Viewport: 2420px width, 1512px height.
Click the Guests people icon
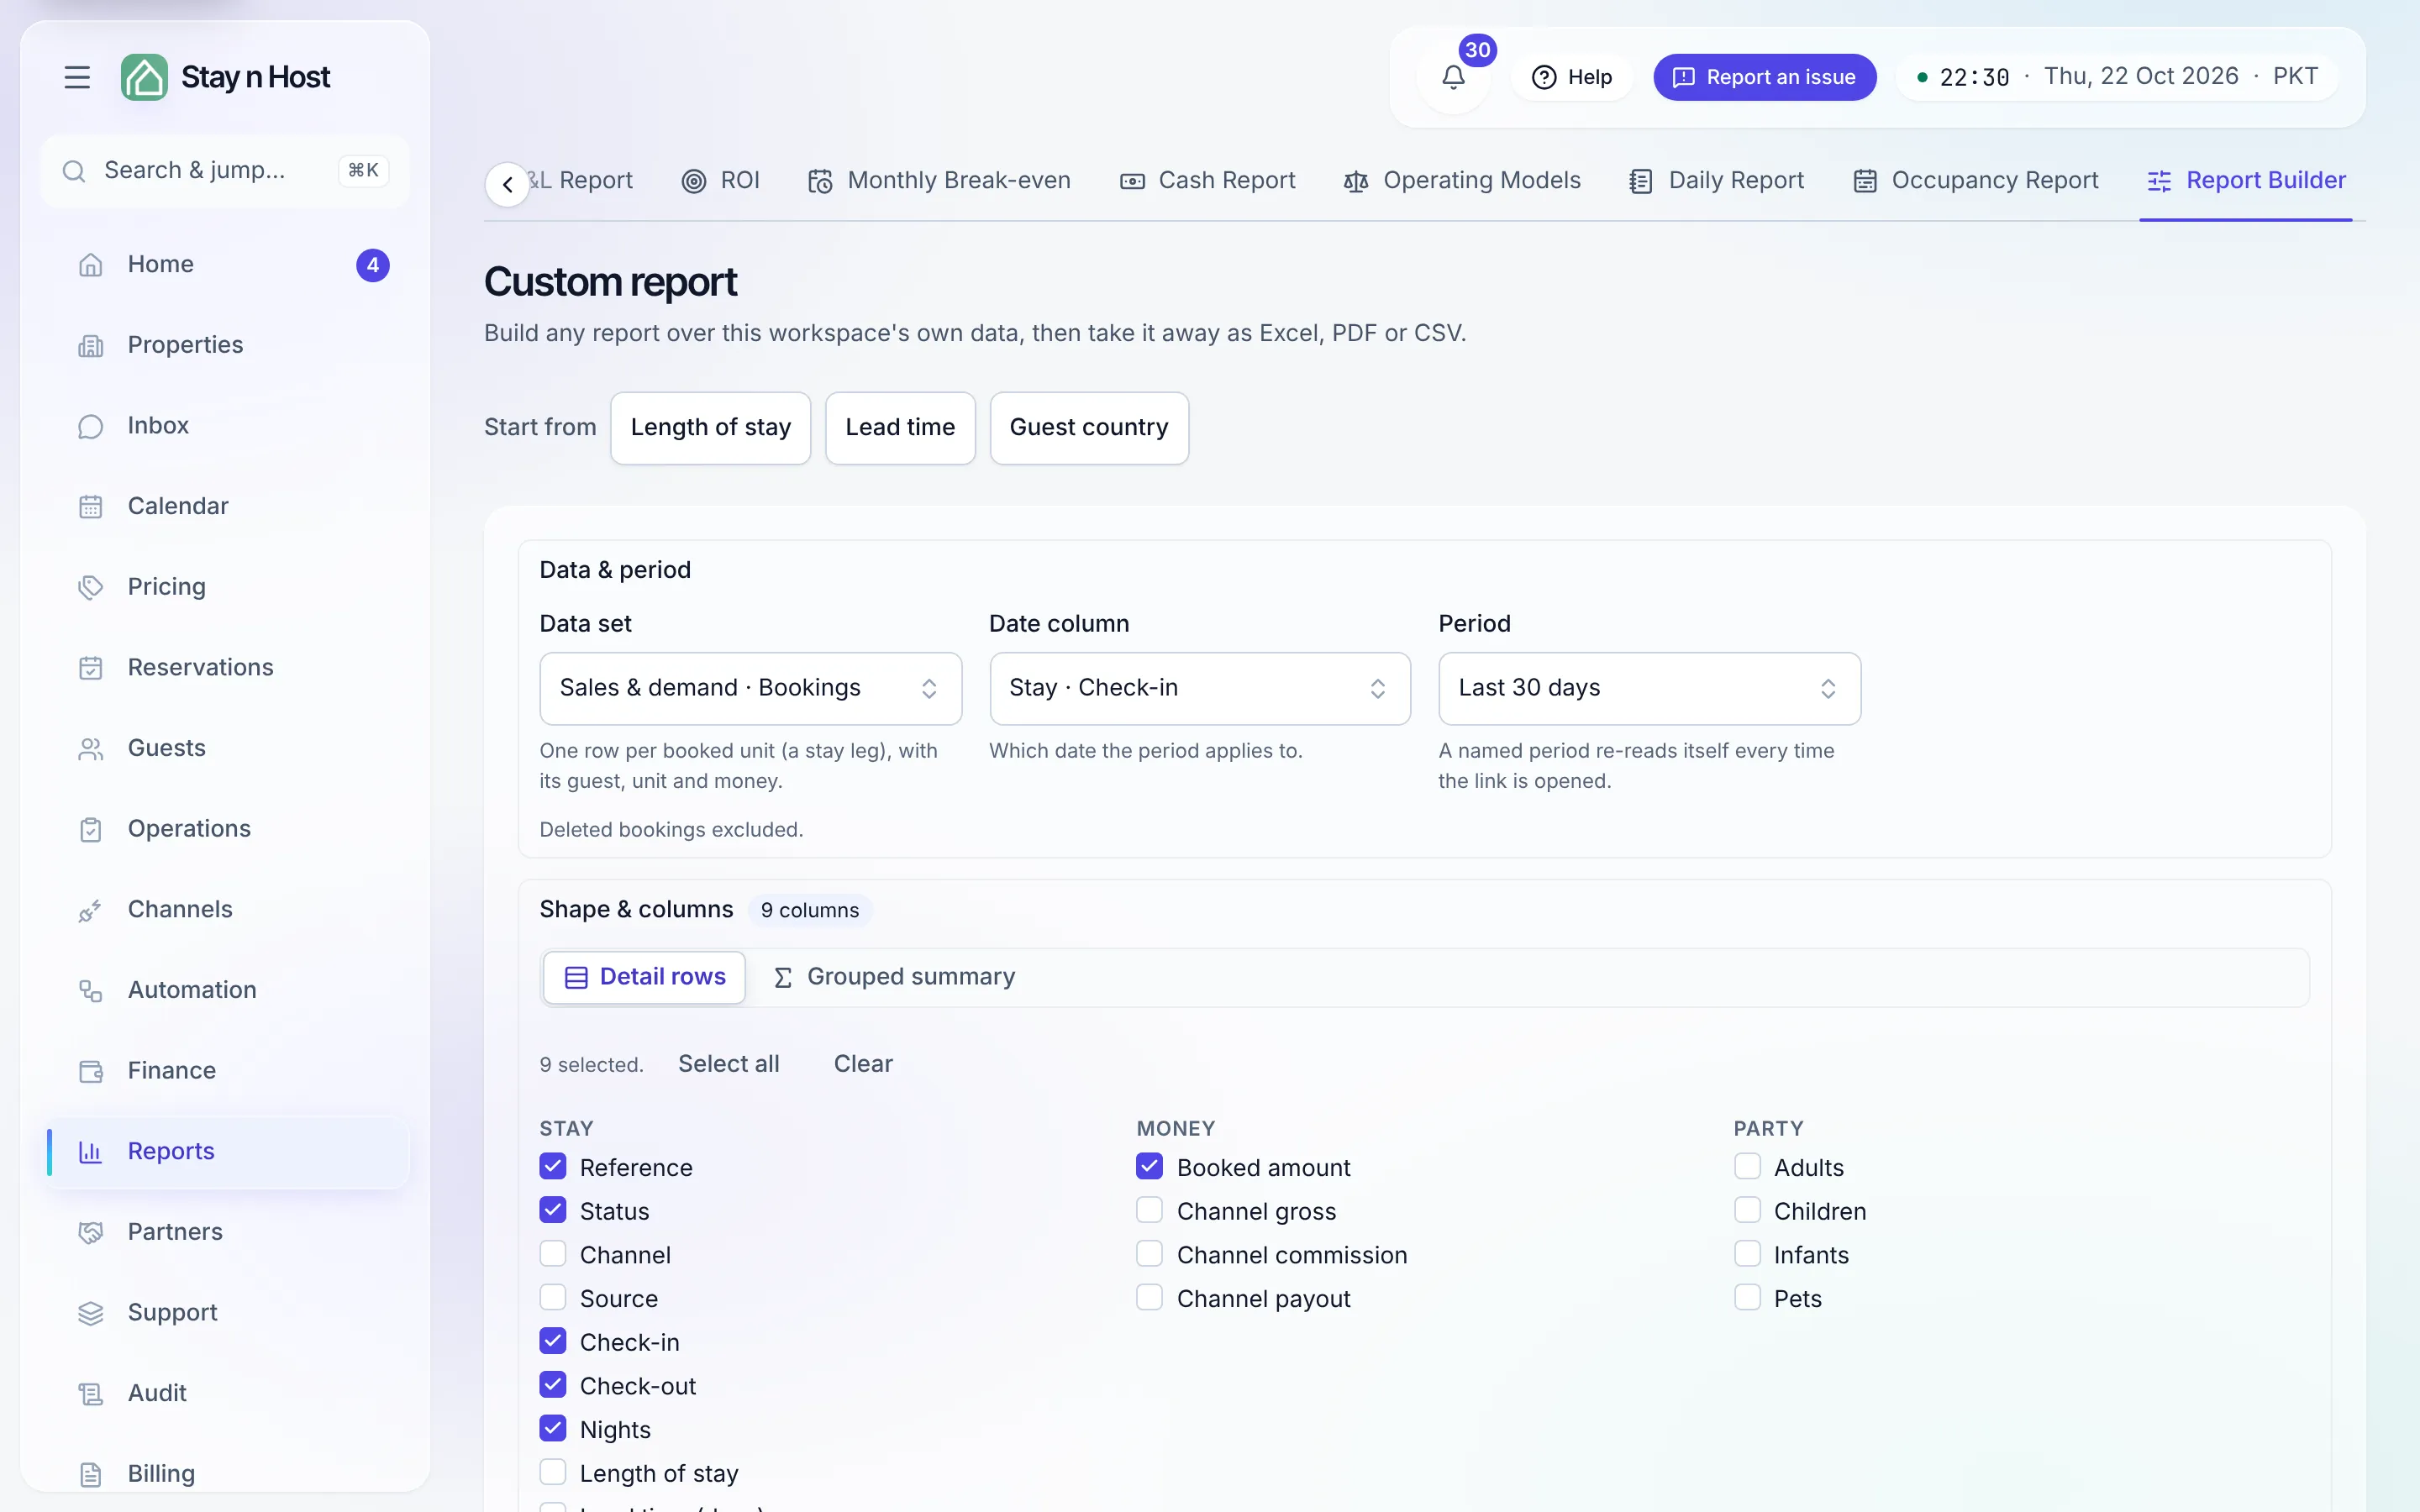click(91, 749)
